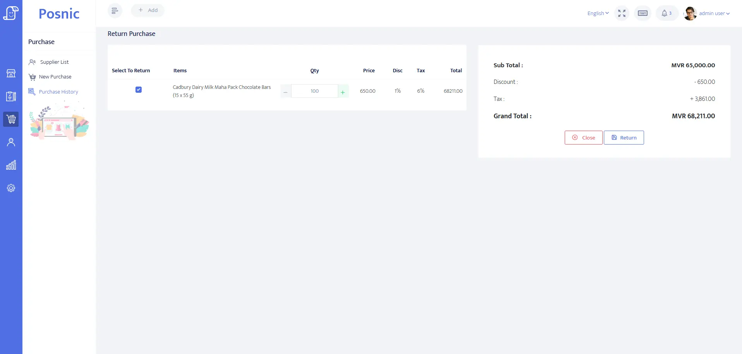Uncheck the Cadbury Dairy Milk return checkbox
Viewport: 742px width, 354px height.
139,90
